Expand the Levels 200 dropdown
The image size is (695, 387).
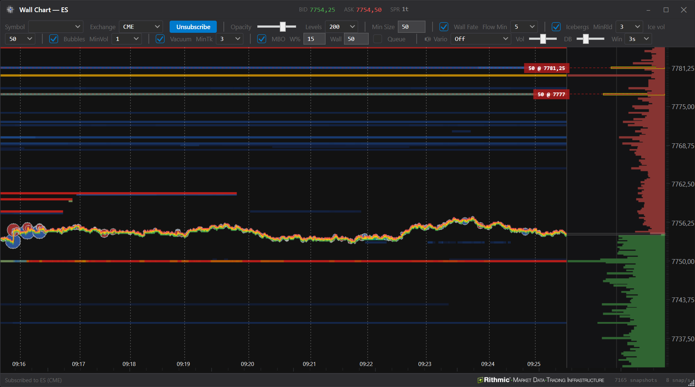point(341,27)
